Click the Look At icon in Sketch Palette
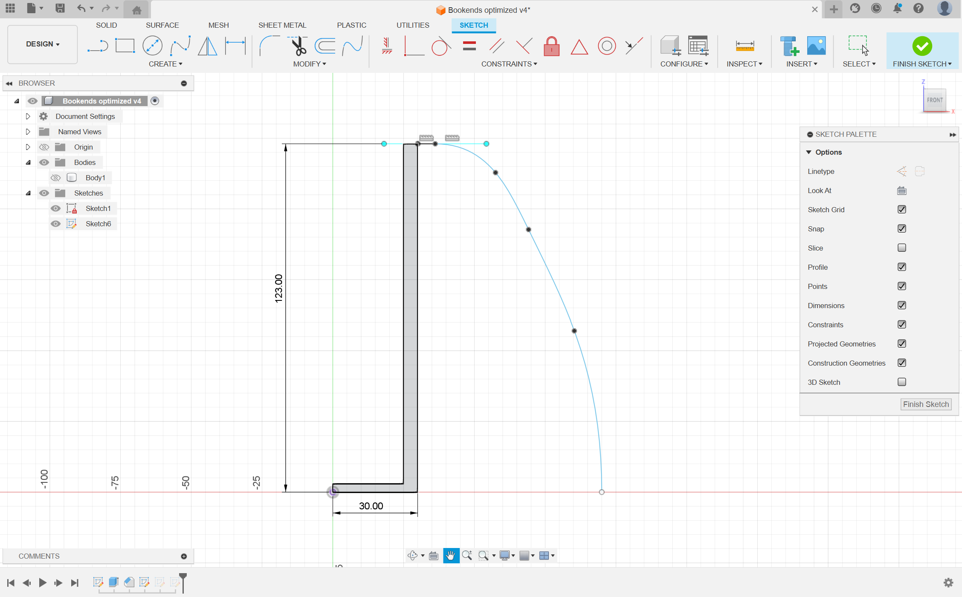The height and width of the screenshot is (597, 962). click(x=901, y=190)
